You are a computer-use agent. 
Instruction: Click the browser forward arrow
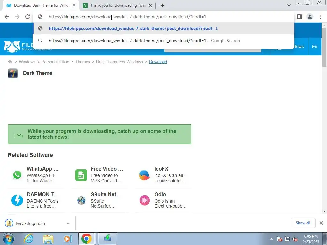click(x=17, y=17)
